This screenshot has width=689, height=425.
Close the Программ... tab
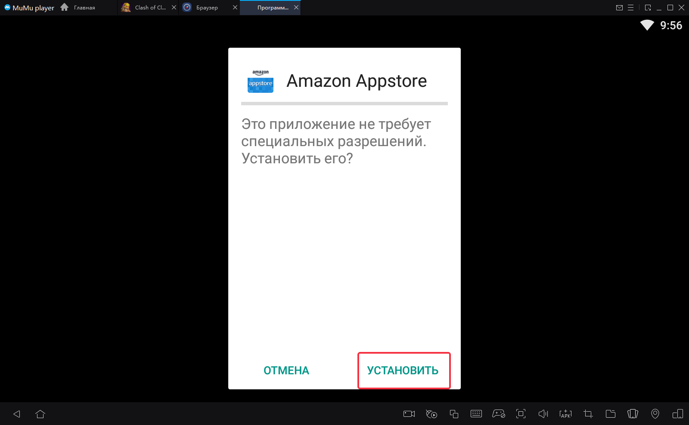point(296,7)
